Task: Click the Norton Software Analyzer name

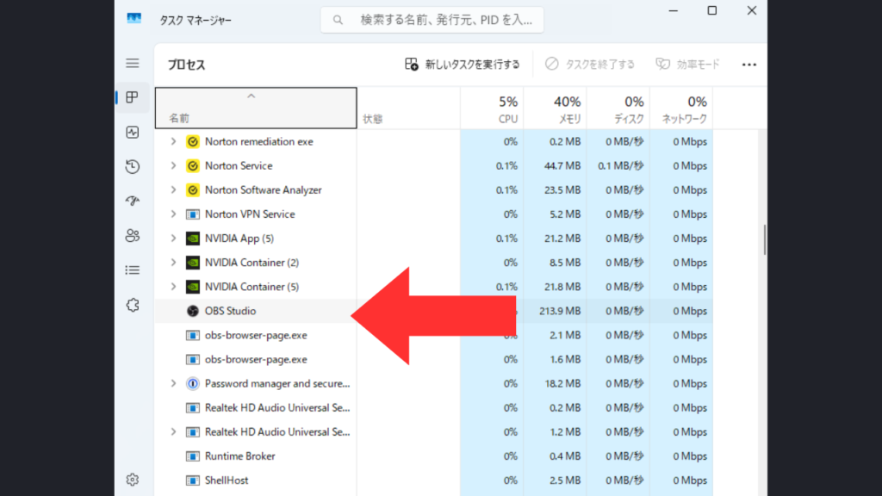Action: 264,190
